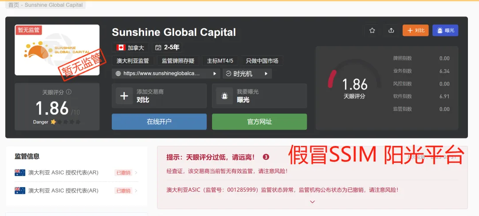Select the 主标MT4/5 tag
The height and width of the screenshot is (216, 479).
click(220, 60)
